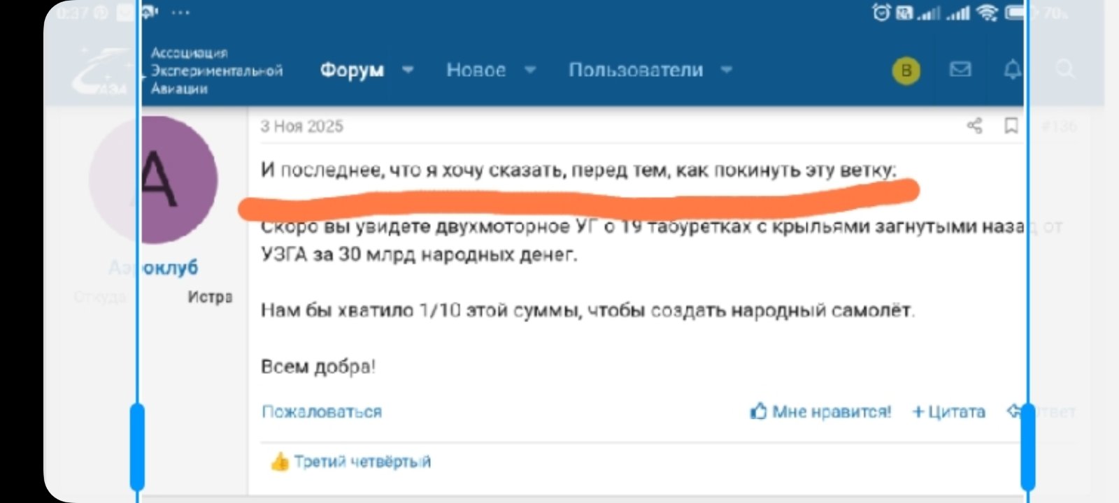The width and height of the screenshot is (1119, 503).
Task: Click the Пожаловаться report link
Action: (x=322, y=411)
